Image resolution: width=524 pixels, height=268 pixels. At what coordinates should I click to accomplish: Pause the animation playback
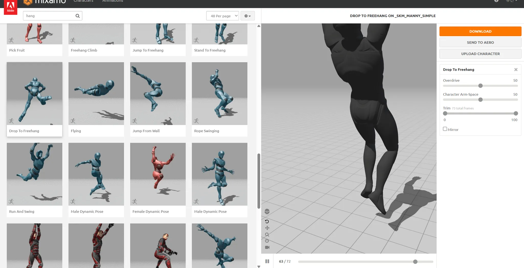(x=267, y=261)
